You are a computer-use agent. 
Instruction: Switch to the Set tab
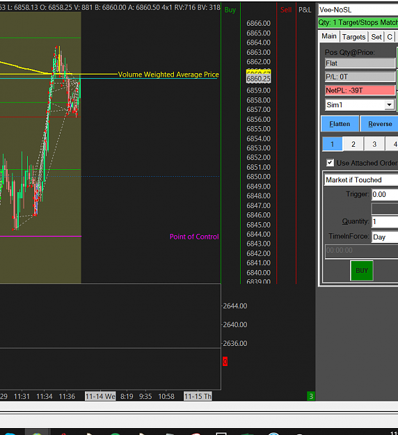coord(376,37)
